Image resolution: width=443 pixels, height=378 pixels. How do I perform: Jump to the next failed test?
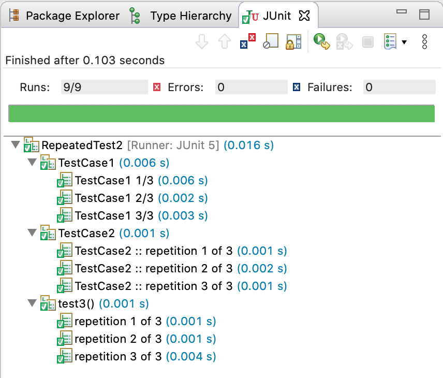point(202,41)
